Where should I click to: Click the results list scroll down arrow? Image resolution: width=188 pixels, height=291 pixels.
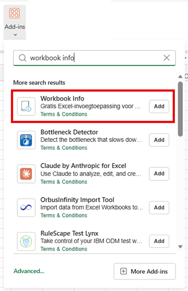click(180, 247)
